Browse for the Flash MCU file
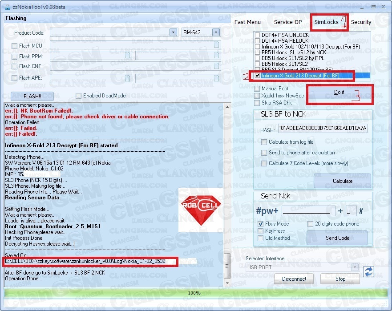This screenshot has width=392, height=311. click(217, 45)
